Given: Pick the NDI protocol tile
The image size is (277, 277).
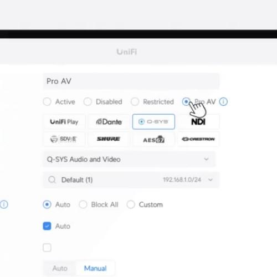Looking at the screenshot, I should tap(198, 122).
